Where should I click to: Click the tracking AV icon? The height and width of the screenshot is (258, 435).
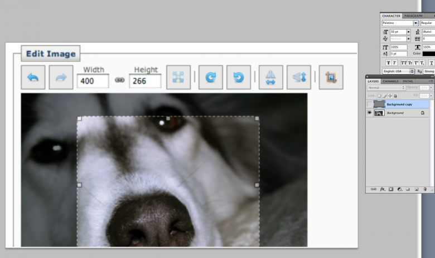point(417,39)
